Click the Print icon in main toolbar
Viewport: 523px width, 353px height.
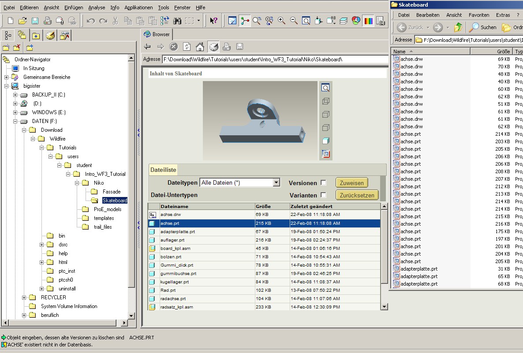click(47, 21)
